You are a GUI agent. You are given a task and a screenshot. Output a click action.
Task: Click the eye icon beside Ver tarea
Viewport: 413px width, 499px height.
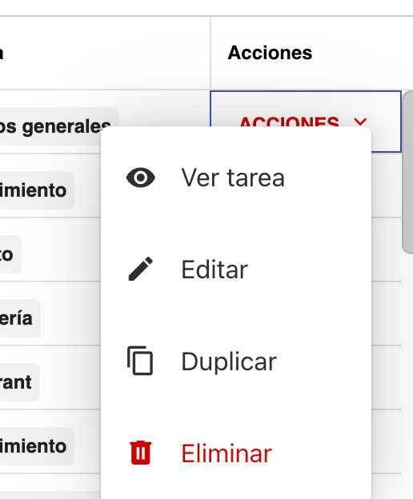tap(140, 178)
